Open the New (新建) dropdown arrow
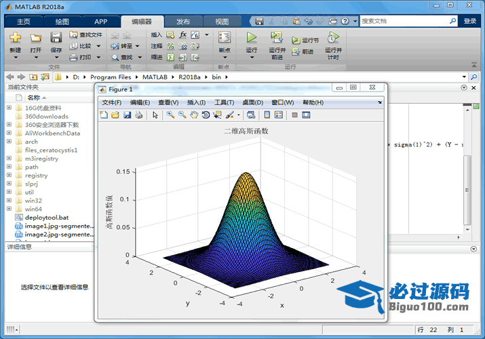Image resolution: width=485 pixels, height=339 pixels. (16, 57)
